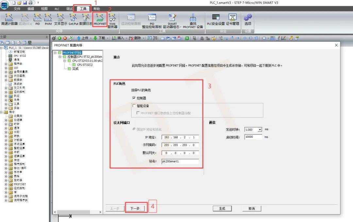Open the text display (文本显示) wizard
Screen dimensions: 353x222
click(60, 19)
